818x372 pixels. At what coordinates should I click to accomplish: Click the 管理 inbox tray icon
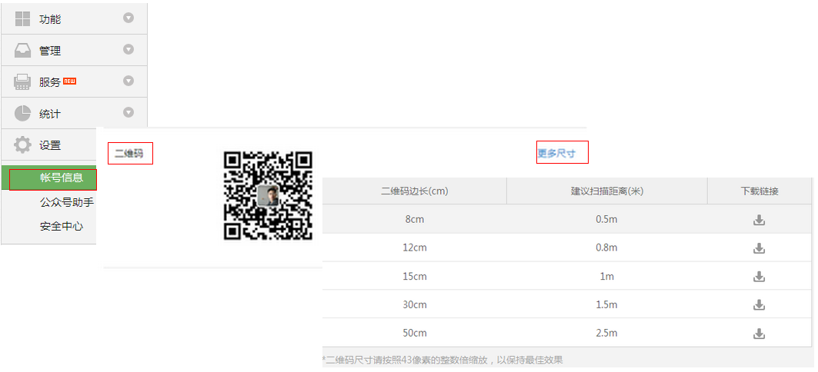coord(23,51)
